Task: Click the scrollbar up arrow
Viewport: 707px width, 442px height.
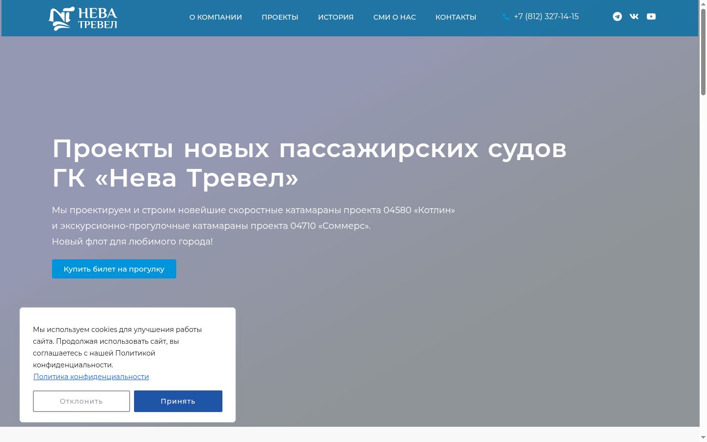Action: [703, 4]
